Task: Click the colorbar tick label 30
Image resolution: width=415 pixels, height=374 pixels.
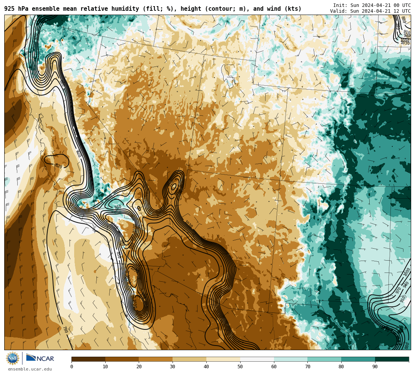Action: click(173, 367)
